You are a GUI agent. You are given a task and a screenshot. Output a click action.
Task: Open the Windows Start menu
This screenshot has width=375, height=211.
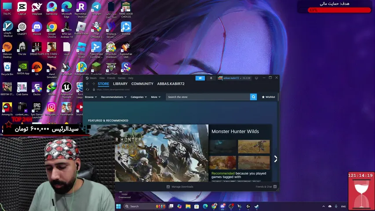(118, 206)
